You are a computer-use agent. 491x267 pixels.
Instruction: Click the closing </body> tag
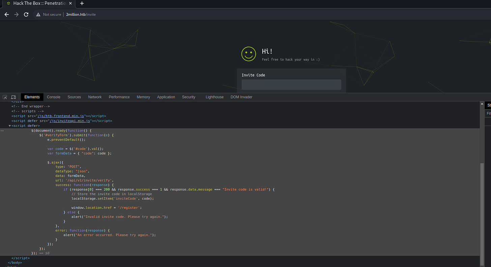coord(15,262)
